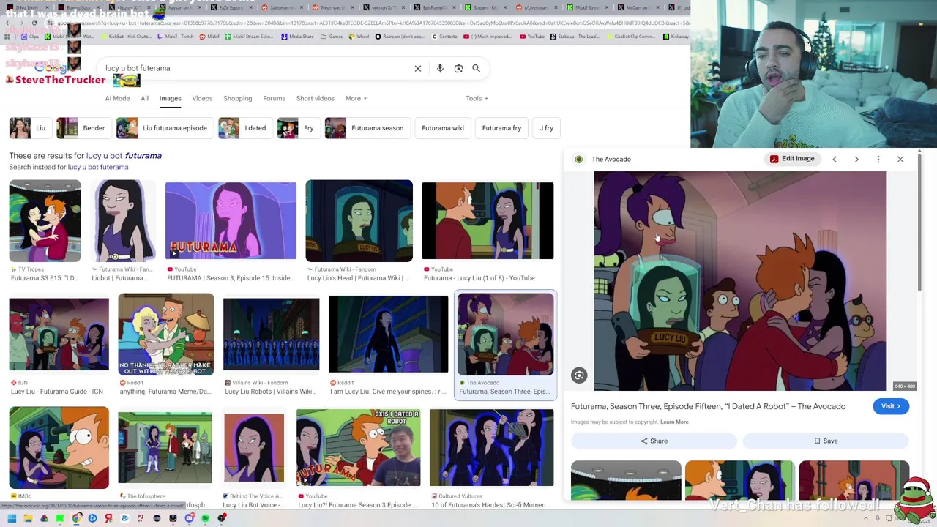This screenshot has height=527, width=937.
Task: Open the Futurama I Dated A Robot title link
Action: pyautogui.click(x=708, y=406)
